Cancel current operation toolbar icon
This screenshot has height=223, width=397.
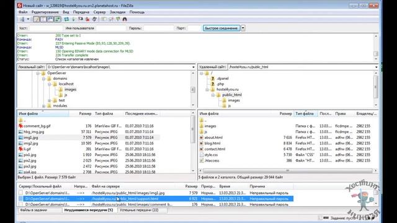pyautogui.click(x=81, y=19)
